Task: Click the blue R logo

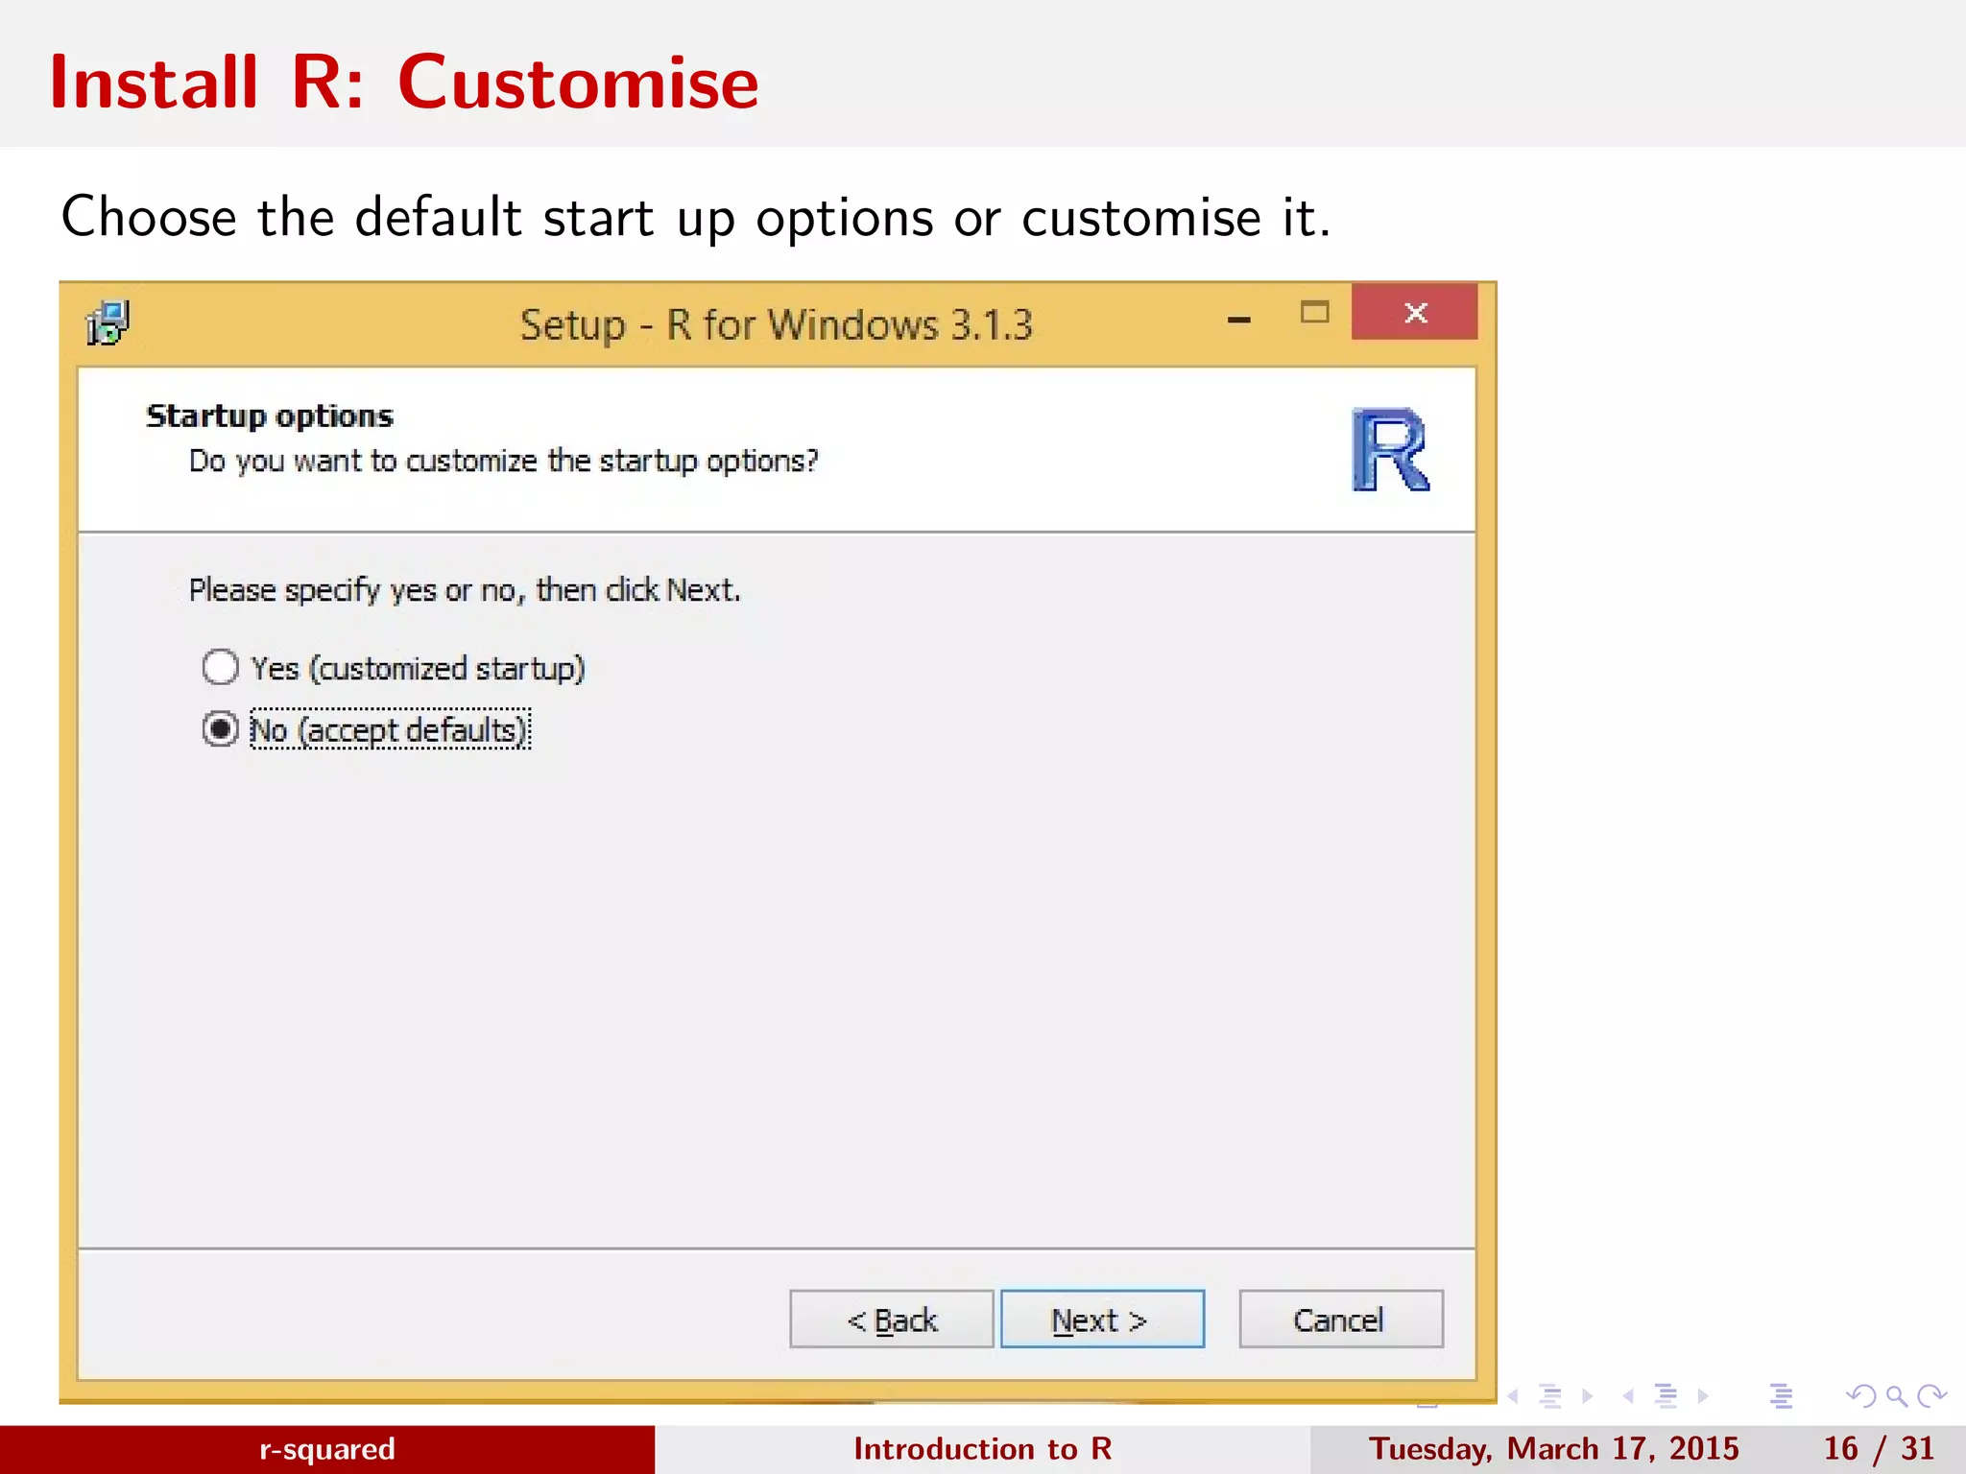Action: 1390,449
